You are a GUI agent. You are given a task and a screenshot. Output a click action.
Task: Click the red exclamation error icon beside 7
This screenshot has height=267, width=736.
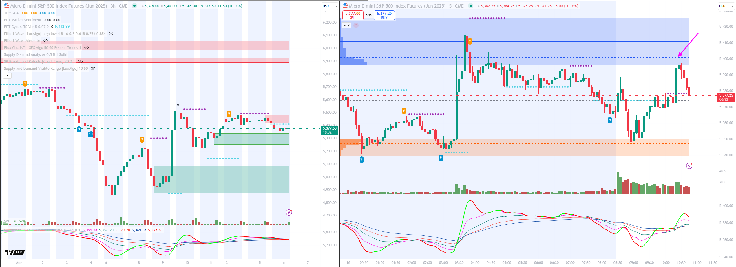click(356, 25)
